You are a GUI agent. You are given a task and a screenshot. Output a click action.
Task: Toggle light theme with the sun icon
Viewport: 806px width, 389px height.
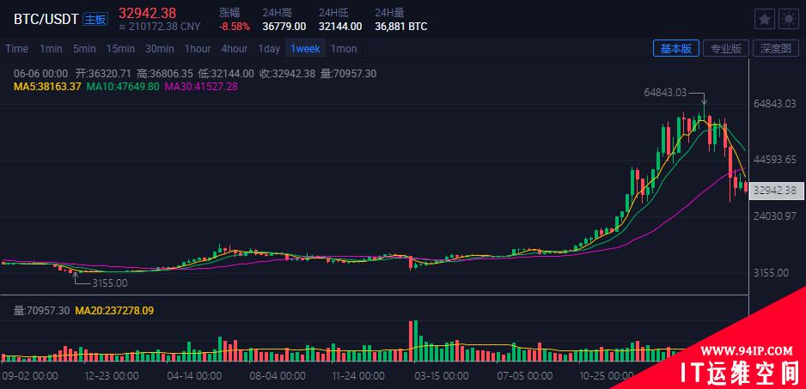click(x=786, y=19)
